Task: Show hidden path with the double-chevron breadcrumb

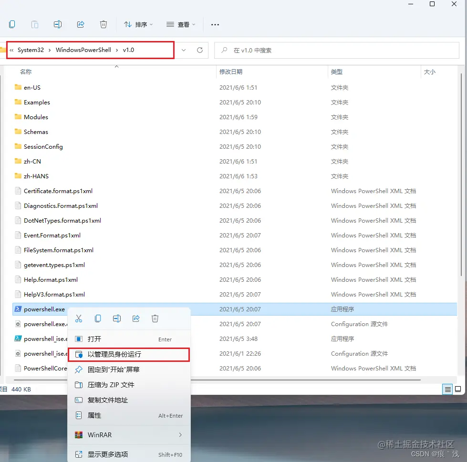Action: (x=11, y=51)
